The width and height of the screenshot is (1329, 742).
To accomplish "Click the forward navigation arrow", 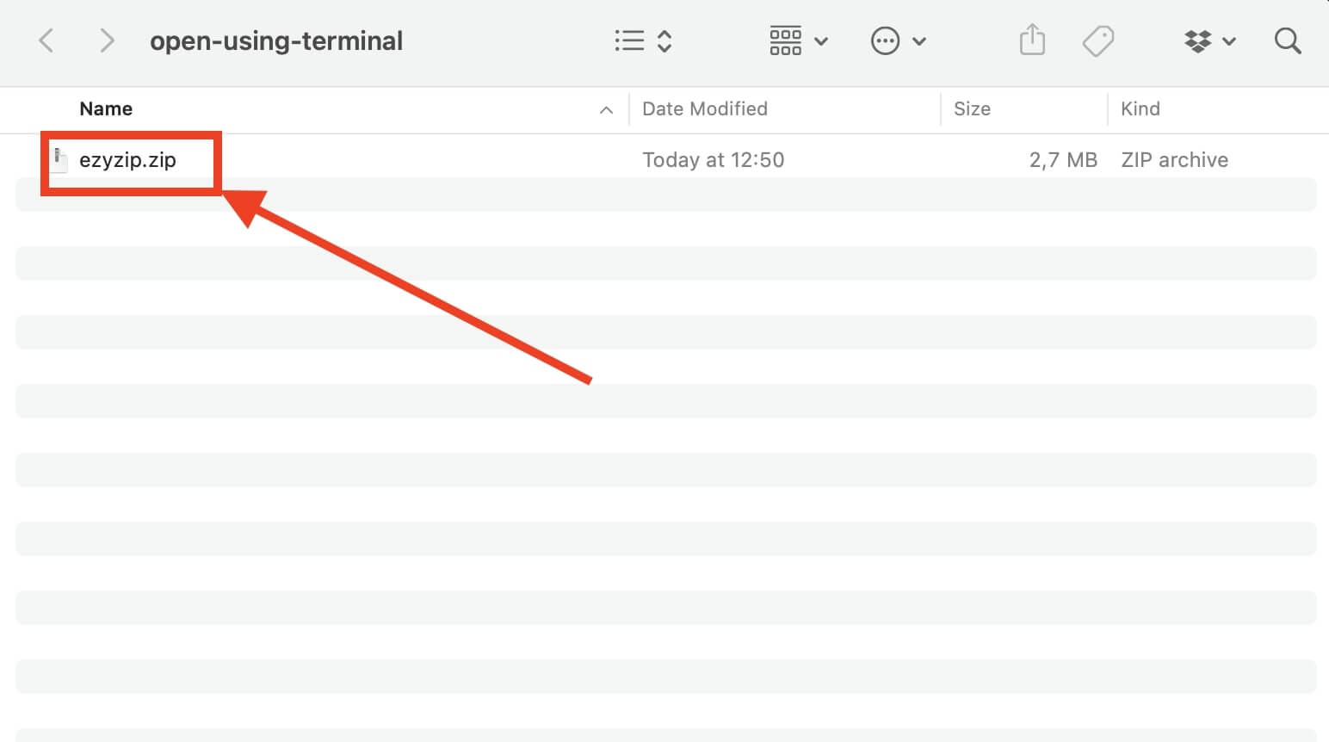I will [x=105, y=40].
